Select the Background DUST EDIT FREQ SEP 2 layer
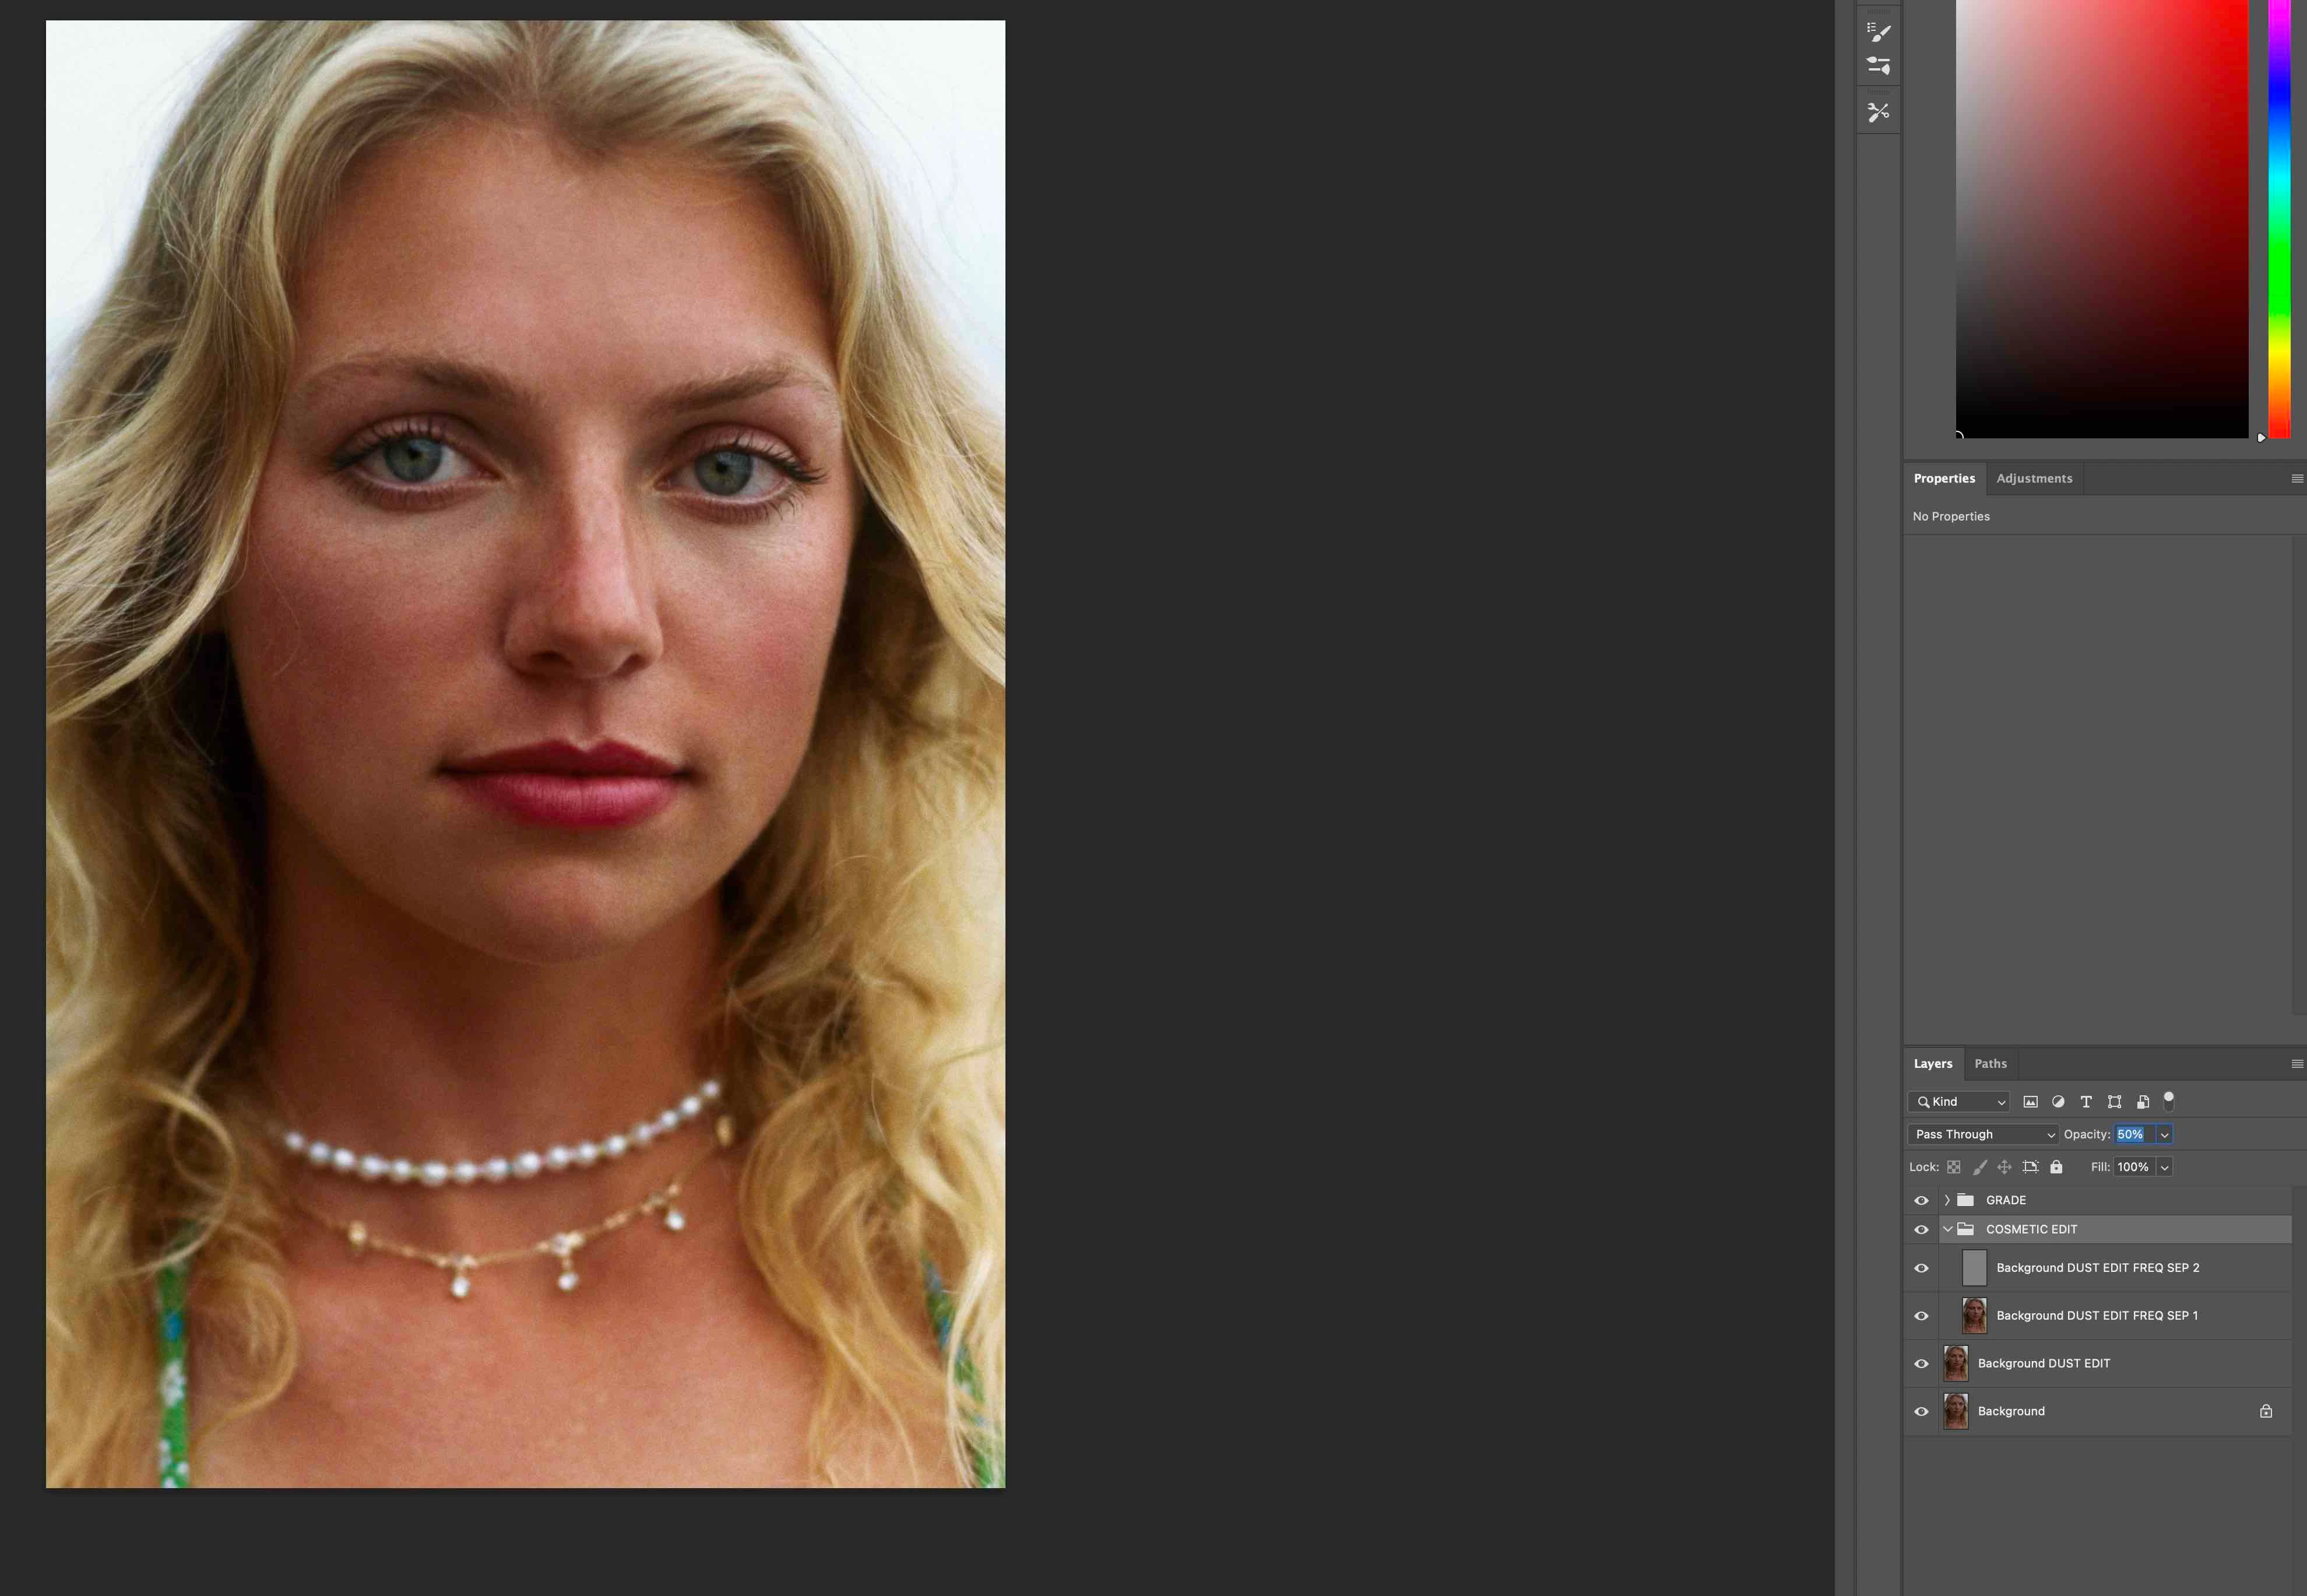Screen dimensions: 2307x1596 [x=2097, y=1268]
